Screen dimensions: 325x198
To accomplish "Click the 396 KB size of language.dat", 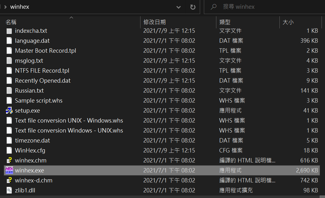I will point(309,41).
